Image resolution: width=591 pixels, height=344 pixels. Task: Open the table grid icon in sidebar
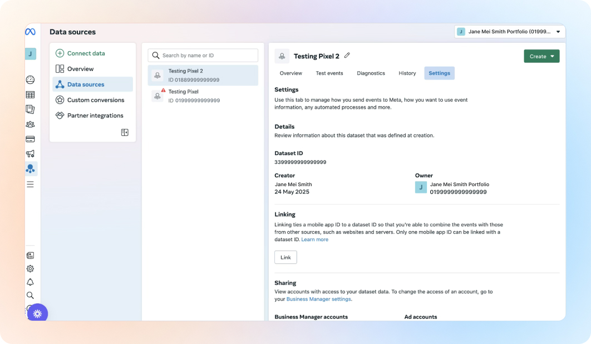pos(30,95)
